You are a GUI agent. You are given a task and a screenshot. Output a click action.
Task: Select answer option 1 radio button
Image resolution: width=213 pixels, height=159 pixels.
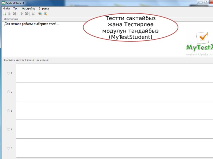coord(9,73)
